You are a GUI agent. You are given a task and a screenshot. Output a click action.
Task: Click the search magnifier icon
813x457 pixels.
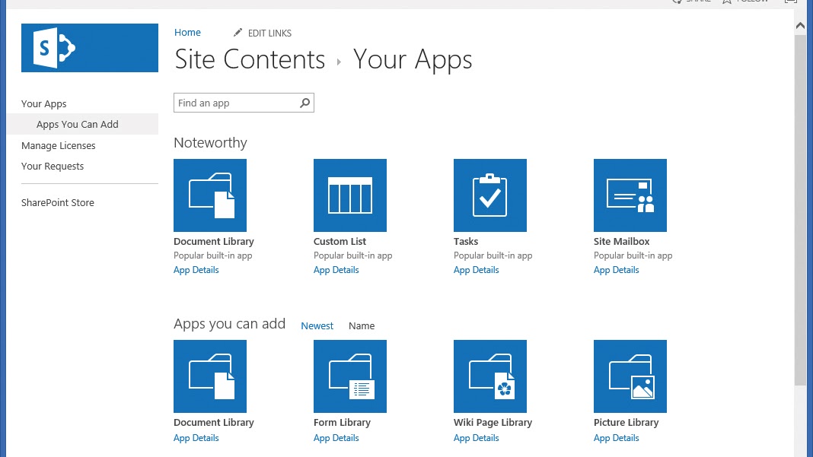[x=304, y=103]
